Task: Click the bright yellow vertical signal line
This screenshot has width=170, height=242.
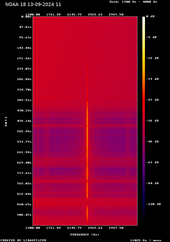Action: tap(87, 151)
